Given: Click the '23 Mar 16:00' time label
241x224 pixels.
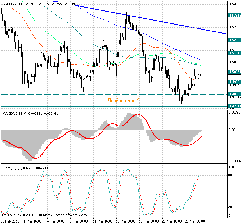Looking at the screenshot, I should tap(172, 221).
